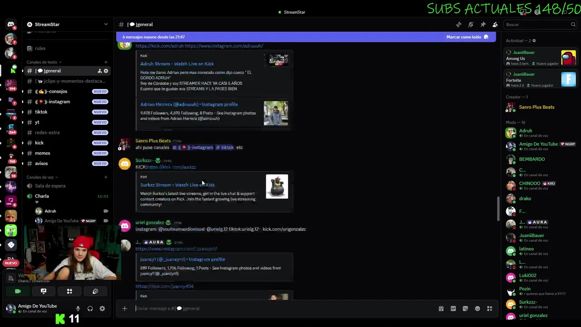This screenshot has width=581, height=327.
Task: Open the tiktok channel
Action: pyautogui.click(x=68, y=112)
